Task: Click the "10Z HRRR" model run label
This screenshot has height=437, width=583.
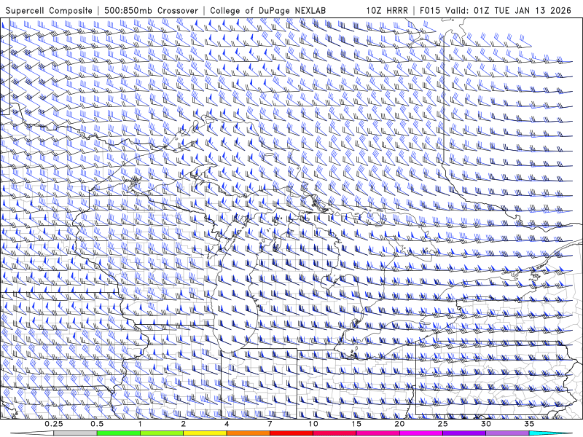Action: pyautogui.click(x=387, y=11)
